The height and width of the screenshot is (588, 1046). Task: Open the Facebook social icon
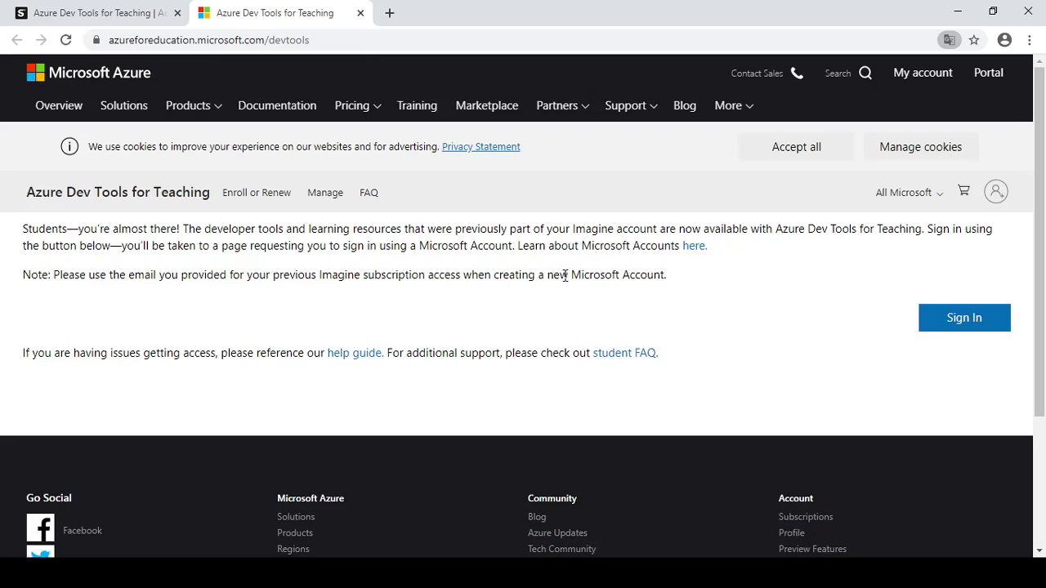tap(40, 528)
